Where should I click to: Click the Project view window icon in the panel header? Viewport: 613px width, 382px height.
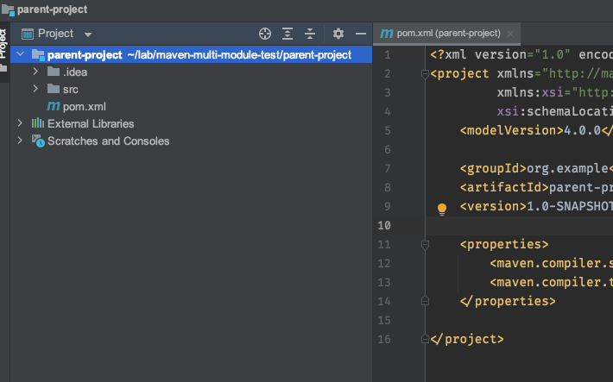click(x=28, y=34)
